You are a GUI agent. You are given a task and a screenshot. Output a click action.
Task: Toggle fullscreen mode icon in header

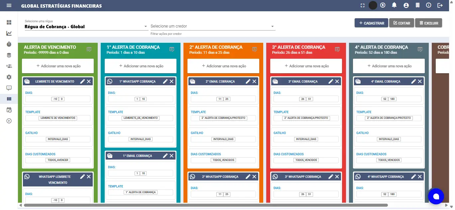(x=363, y=5)
